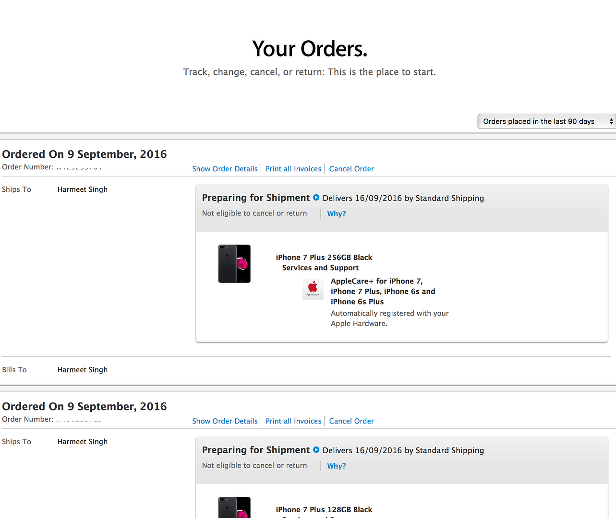Click 'Why?' in the 256GB iPhone order
Image resolution: width=616 pixels, height=518 pixels.
tap(337, 214)
